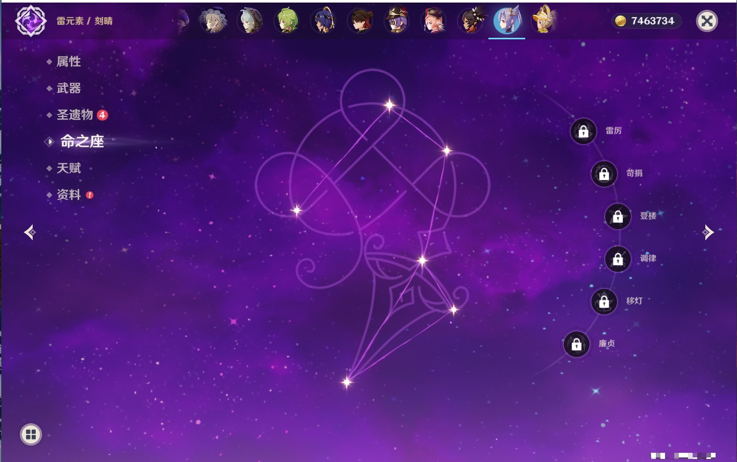Click the 雷厉 constellation name

(613, 131)
